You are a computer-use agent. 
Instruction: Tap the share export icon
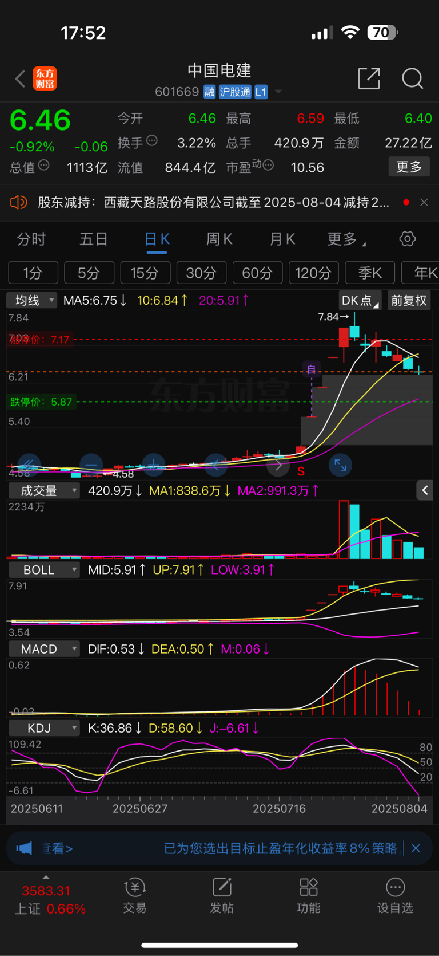click(x=369, y=78)
